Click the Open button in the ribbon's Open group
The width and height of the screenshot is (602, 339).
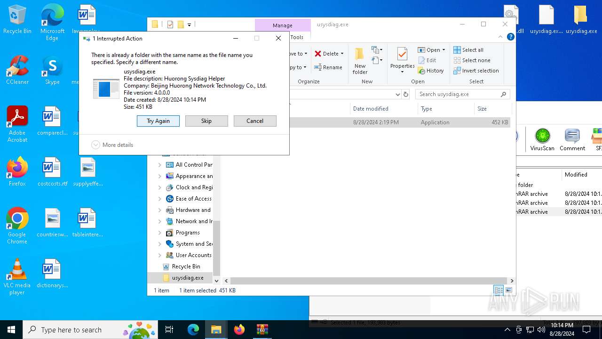429,50
